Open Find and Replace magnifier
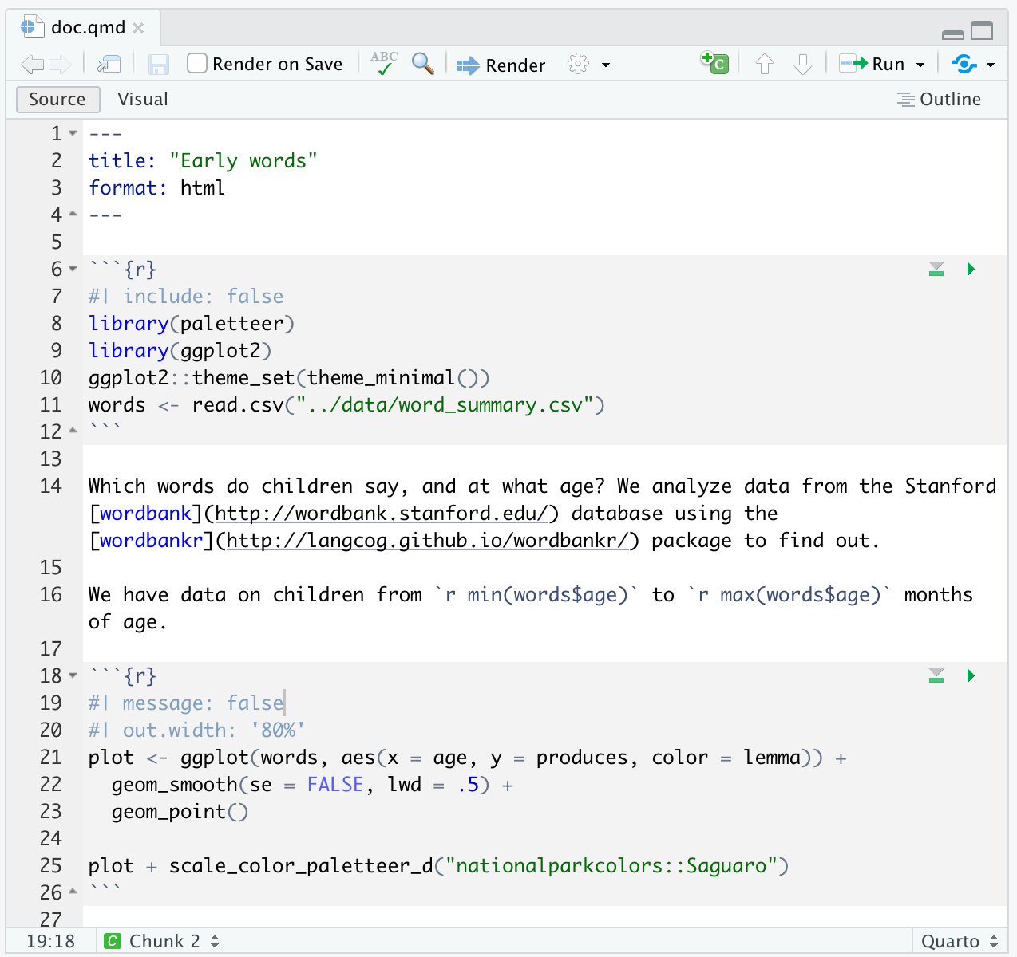 pos(422,64)
